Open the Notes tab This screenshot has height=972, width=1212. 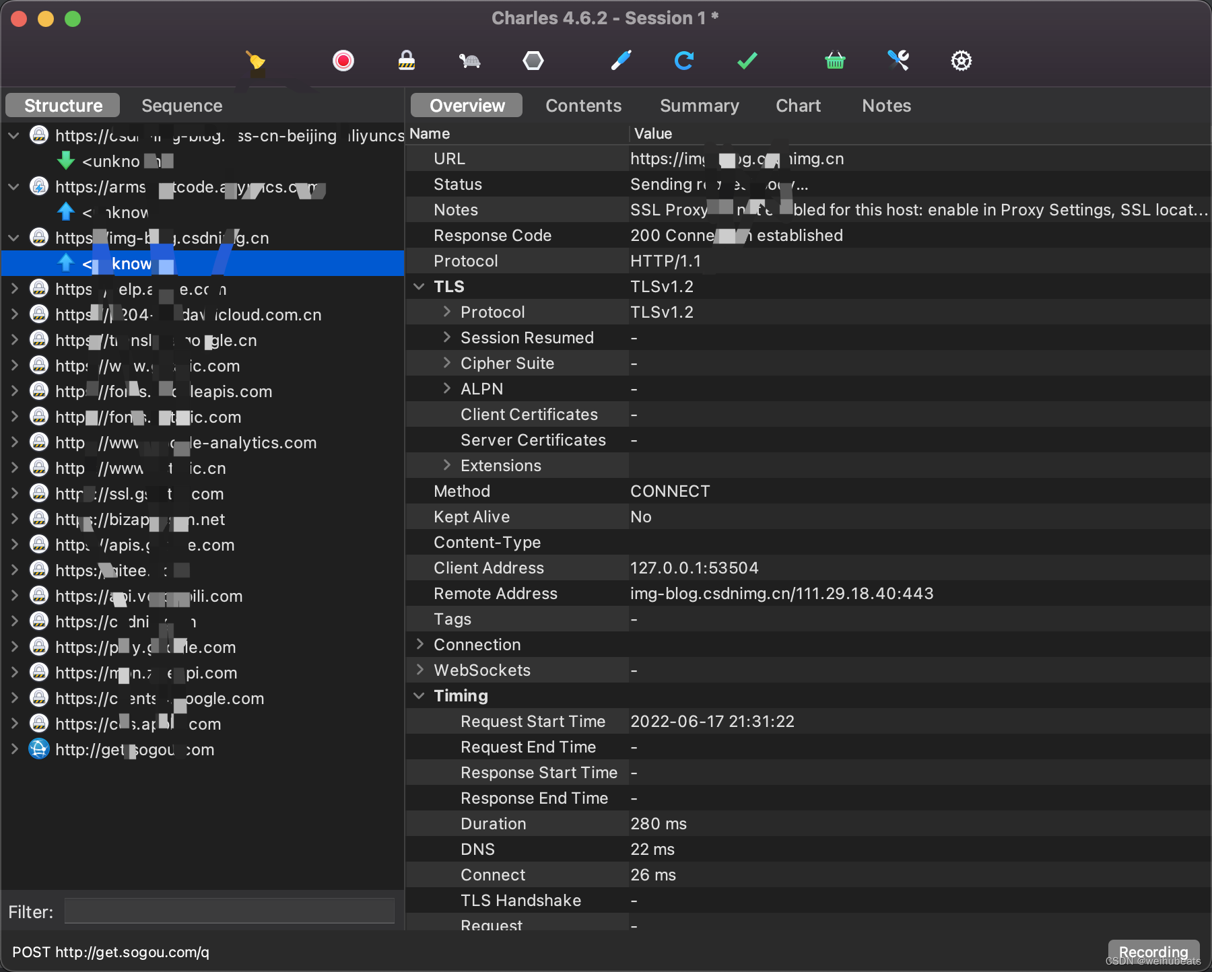tap(887, 106)
